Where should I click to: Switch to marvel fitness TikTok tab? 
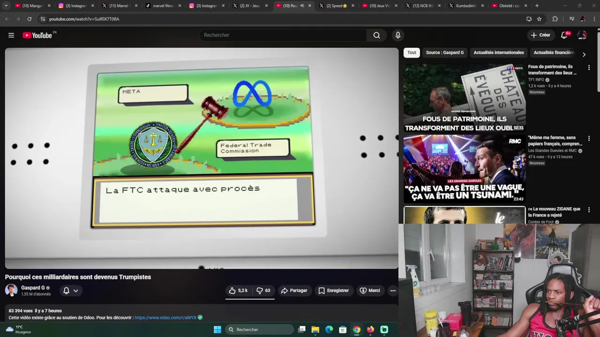pos(163,6)
